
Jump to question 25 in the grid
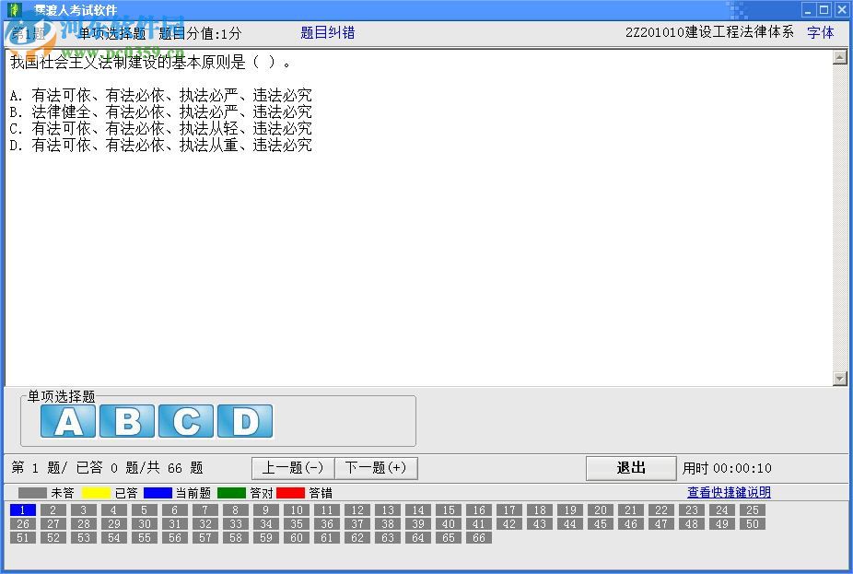tap(753, 510)
